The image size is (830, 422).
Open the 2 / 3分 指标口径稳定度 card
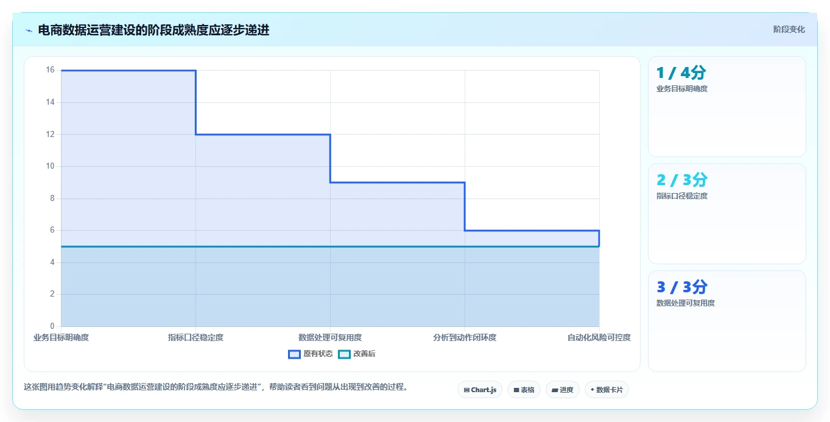pyautogui.click(x=726, y=214)
